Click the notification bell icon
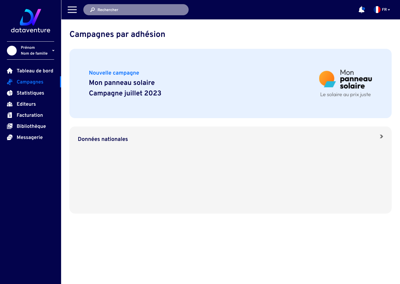 point(361,10)
